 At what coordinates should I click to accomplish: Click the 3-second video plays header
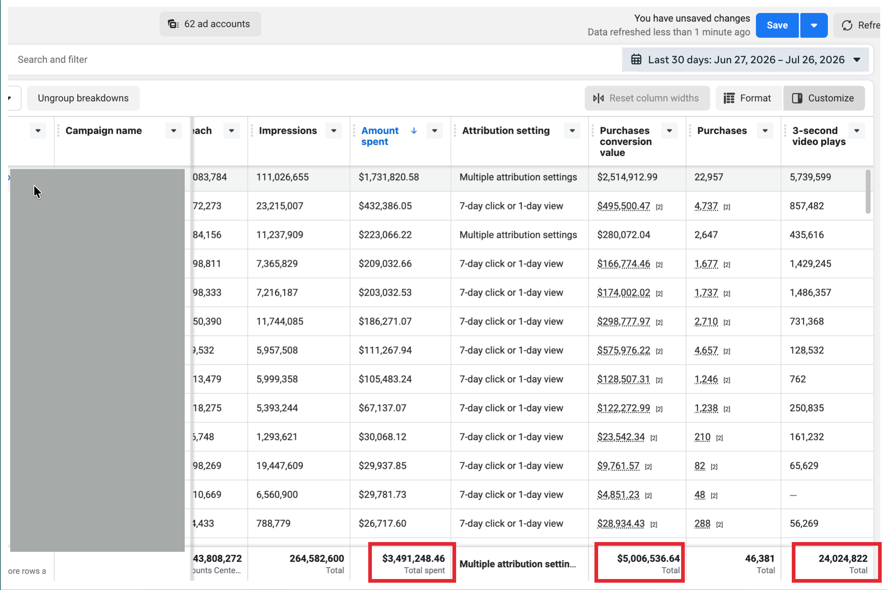(819, 136)
